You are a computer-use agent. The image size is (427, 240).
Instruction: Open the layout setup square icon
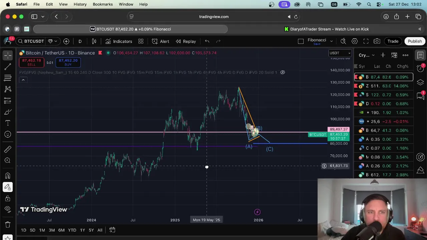301,41
